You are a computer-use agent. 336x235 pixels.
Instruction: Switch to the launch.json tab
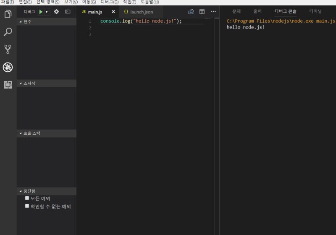(141, 12)
